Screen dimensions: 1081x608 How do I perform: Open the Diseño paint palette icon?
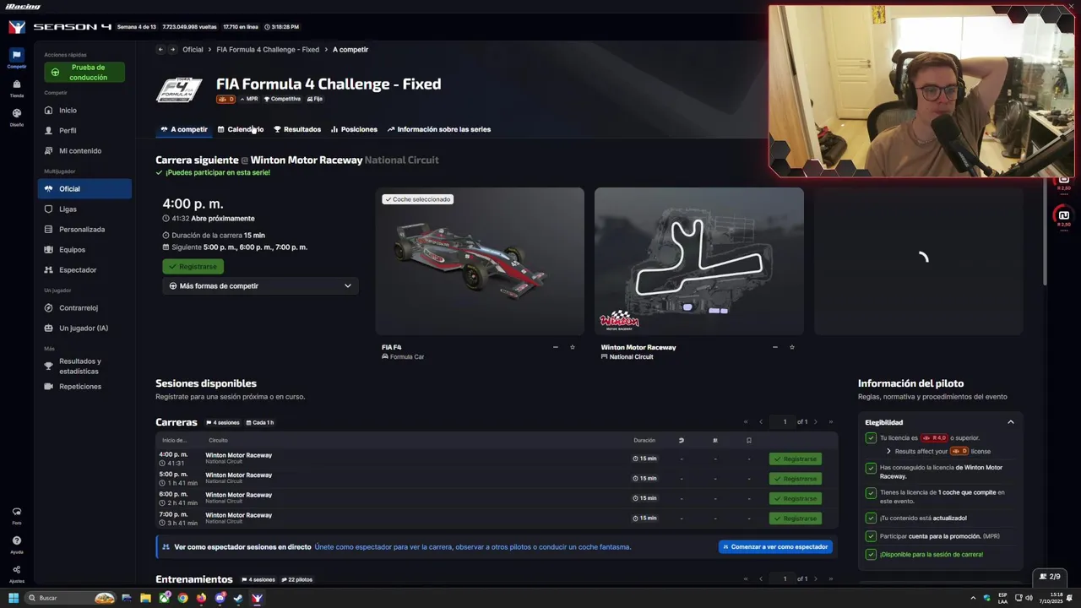tap(16, 116)
